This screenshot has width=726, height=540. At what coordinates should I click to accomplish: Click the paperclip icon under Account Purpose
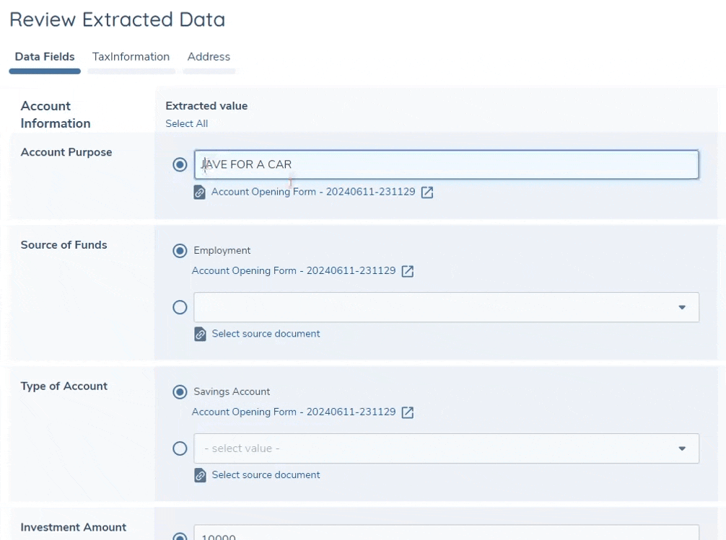pos(200,192)
